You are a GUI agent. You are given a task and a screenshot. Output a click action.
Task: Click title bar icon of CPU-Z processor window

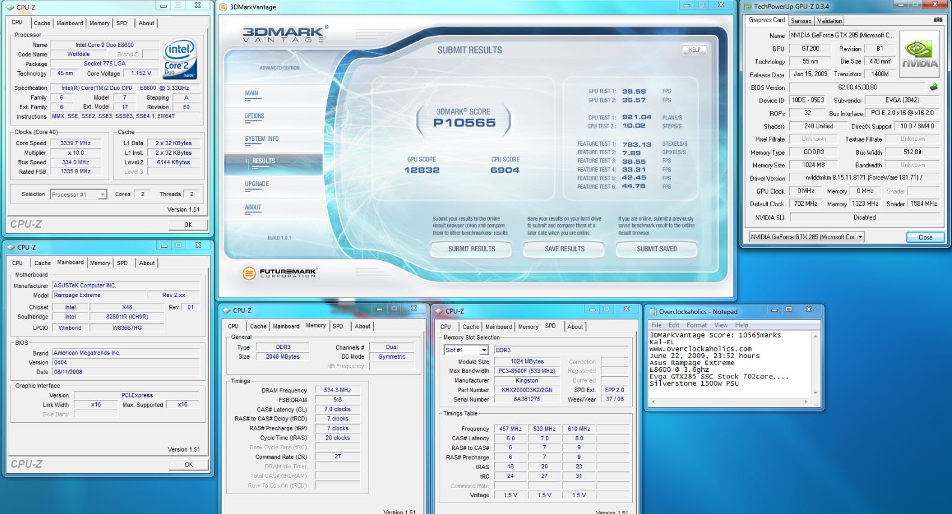tap(10, 8)
